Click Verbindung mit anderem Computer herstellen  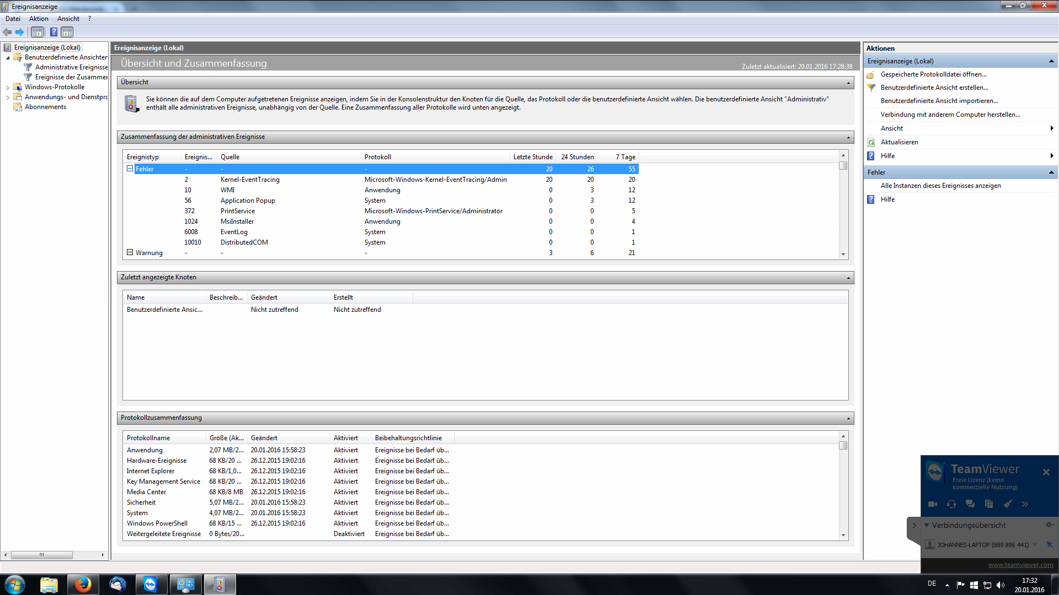950,115
